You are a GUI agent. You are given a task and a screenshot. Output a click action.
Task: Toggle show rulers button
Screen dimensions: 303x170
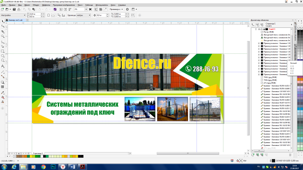(x=96, y=9)
